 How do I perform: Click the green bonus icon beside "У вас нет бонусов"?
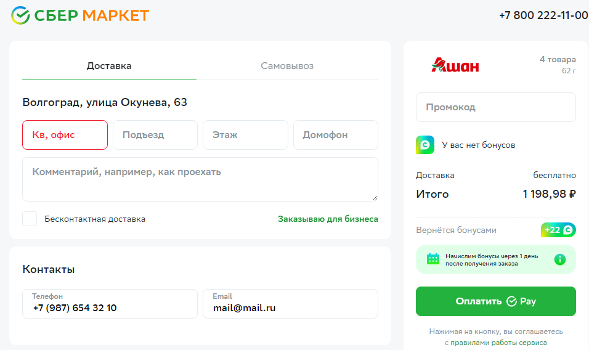point(425,145)
